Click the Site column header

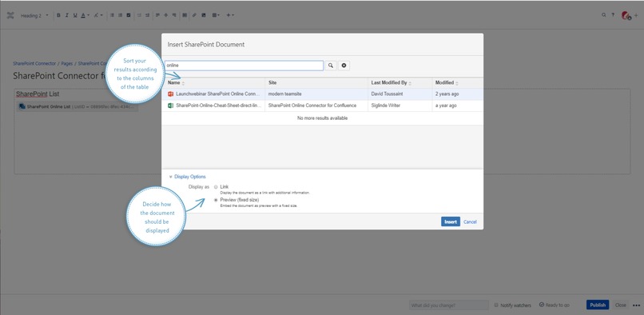click(272, 82)
